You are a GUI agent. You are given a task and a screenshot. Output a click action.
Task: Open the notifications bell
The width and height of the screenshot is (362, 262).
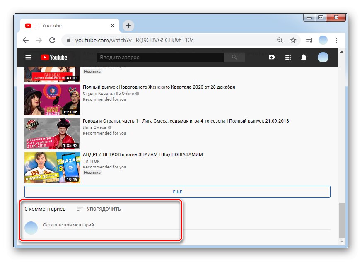point(304,57)
